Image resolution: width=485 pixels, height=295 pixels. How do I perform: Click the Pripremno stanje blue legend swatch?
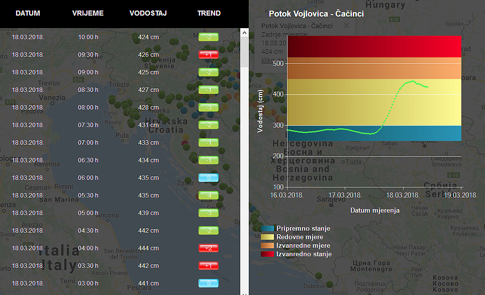point(267,229)
